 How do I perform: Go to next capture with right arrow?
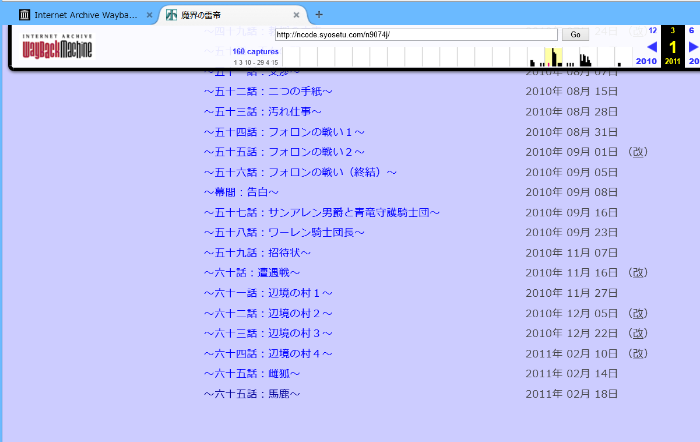(693, 47)
